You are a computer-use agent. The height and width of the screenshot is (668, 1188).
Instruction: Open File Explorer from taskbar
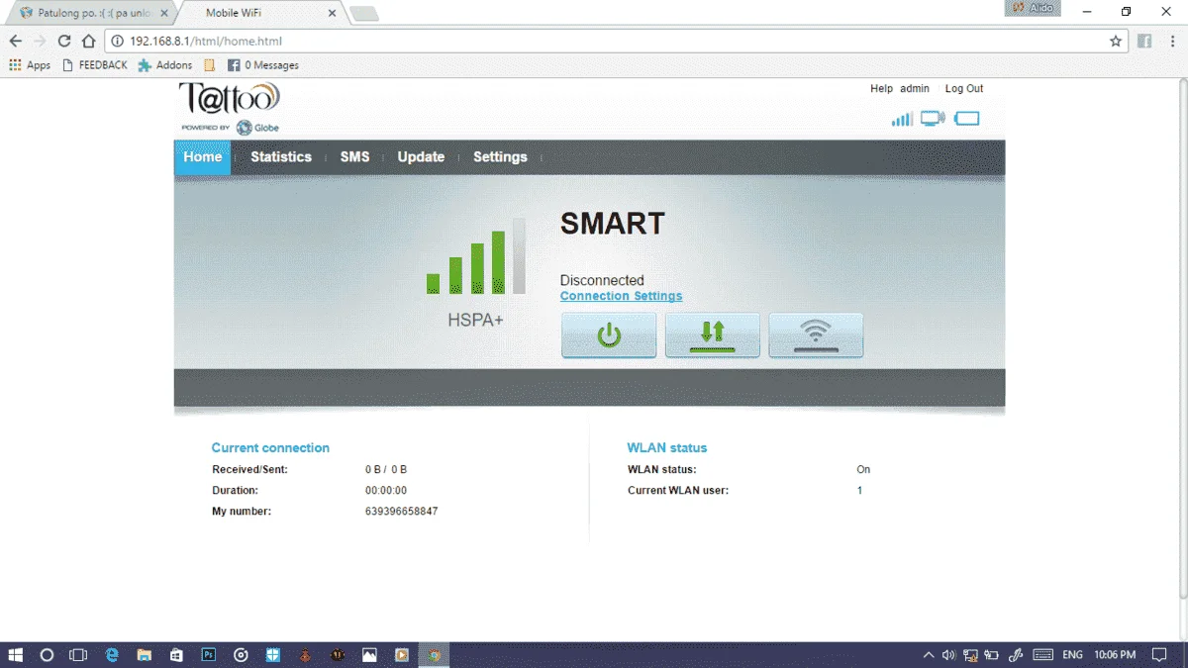click(144, 655)
